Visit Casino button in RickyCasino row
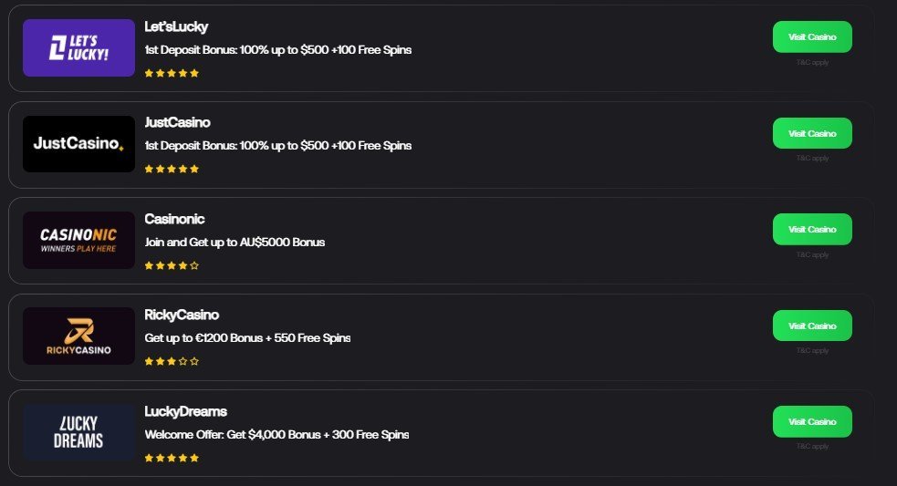This screenshot has width=897, height=486. pos(812,326)
